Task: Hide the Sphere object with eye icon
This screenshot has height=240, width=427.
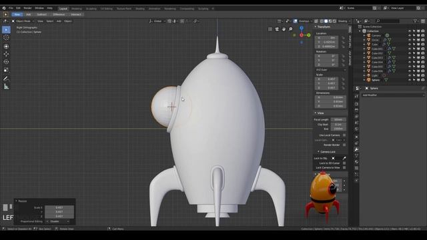Action: pyautogui.click(x=410, y=80)
